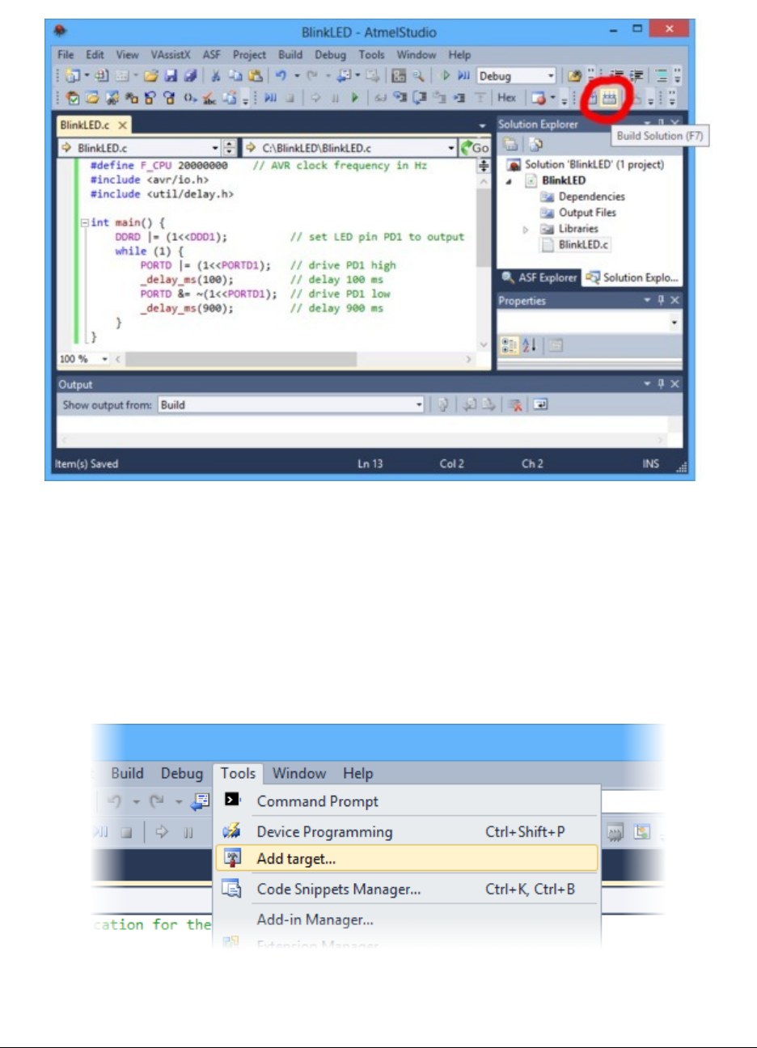Screen dimensions: 757x1048
Task: Click the green Continue arrow in the debug toolbar row
Action: pos(354,98)
